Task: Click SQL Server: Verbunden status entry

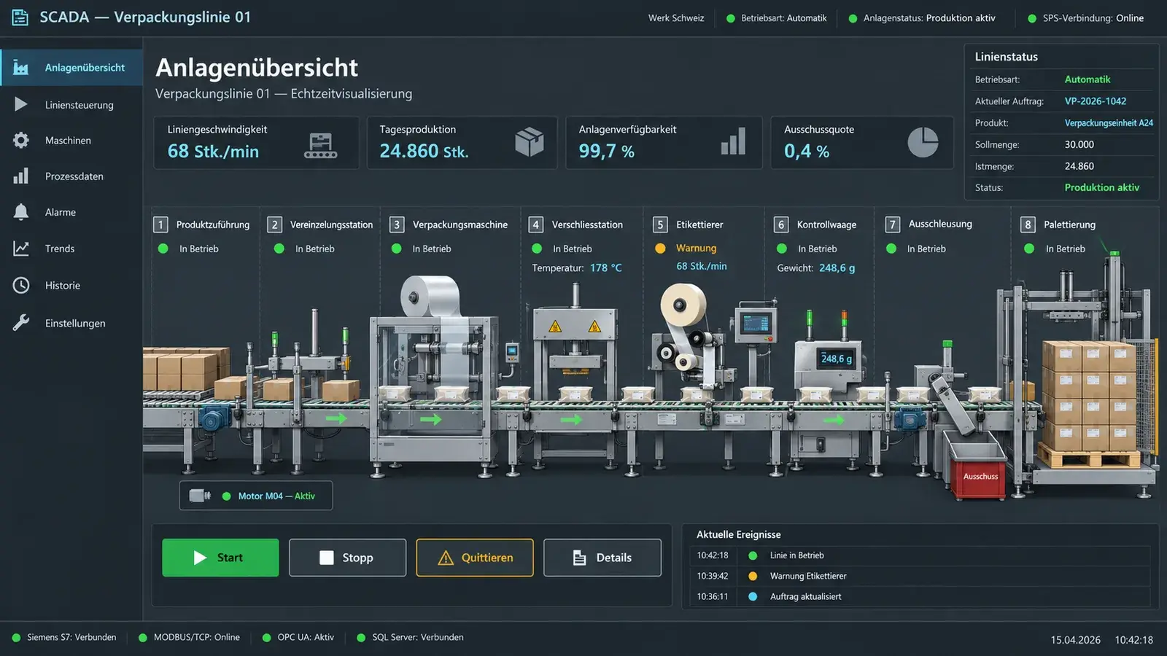Action: point(410,637)
